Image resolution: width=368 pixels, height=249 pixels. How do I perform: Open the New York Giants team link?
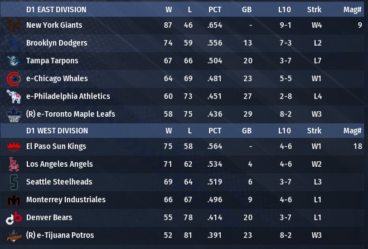(54, 26)
